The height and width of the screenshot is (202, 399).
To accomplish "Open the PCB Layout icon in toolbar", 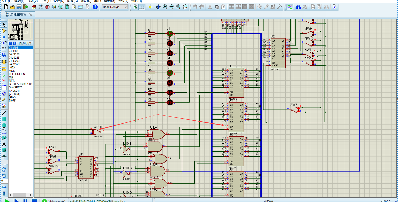I will [47, 7].
